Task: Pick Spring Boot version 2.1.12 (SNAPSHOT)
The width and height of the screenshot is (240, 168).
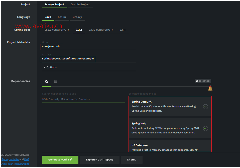Action: click(x=101, y=30)
